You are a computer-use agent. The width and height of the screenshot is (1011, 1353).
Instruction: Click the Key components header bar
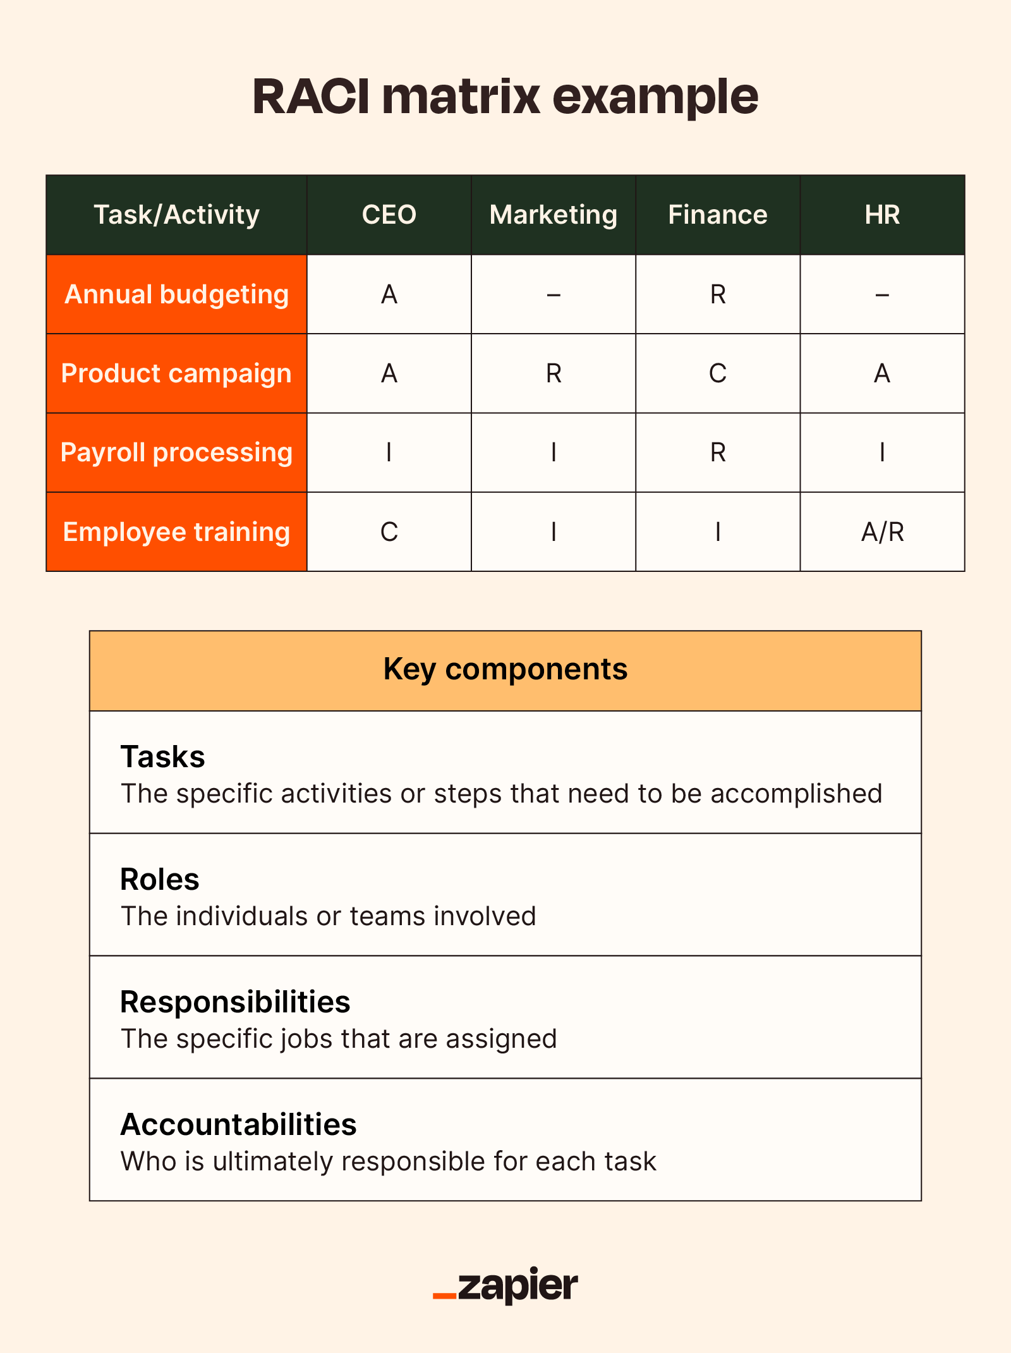coord(505,670)
